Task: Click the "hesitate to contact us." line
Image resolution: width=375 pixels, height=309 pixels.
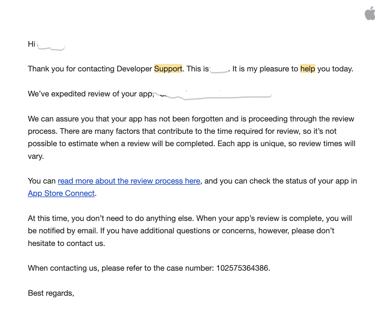Action: point(66,243)
